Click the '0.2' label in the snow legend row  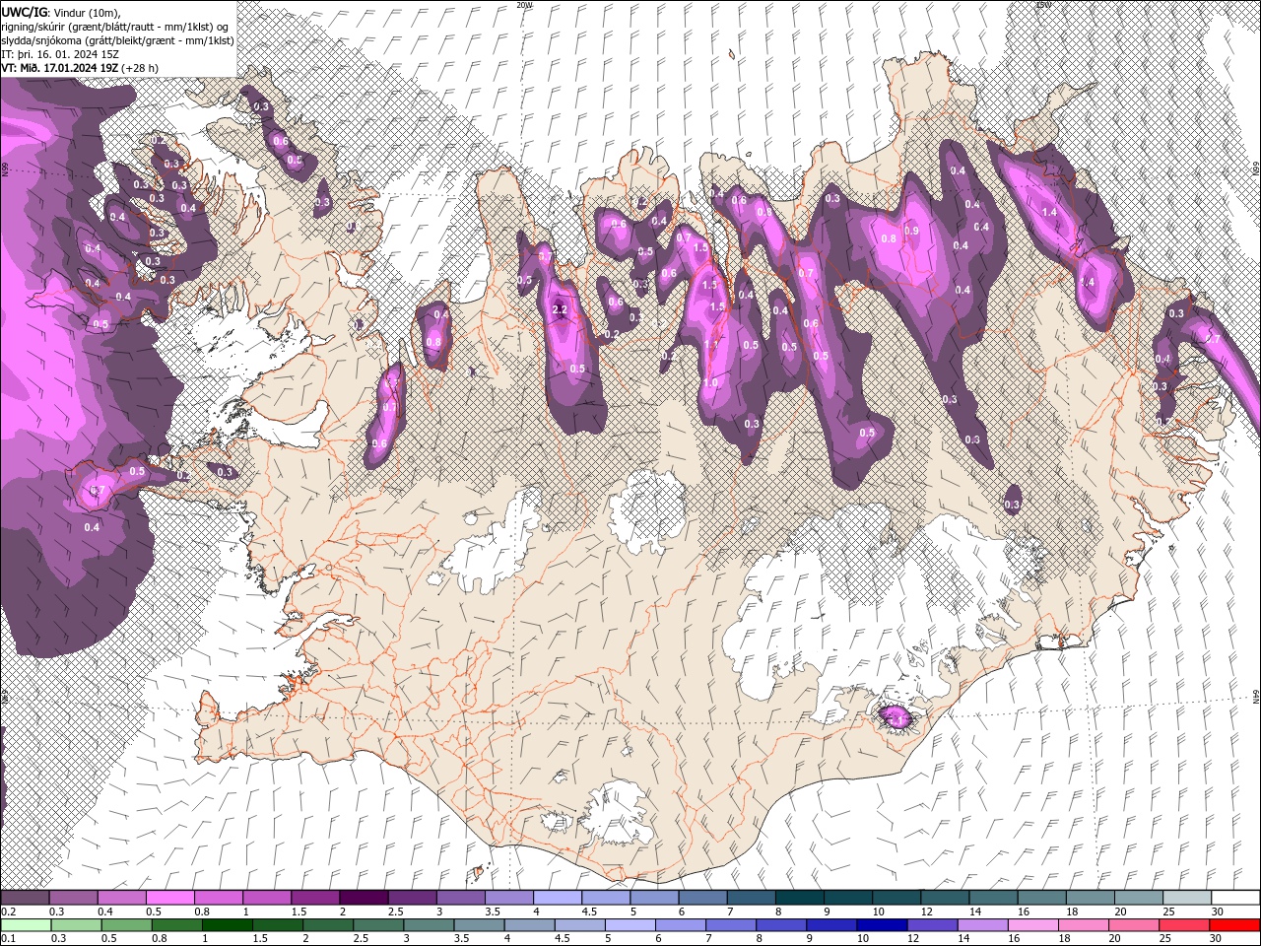point(8,912)
